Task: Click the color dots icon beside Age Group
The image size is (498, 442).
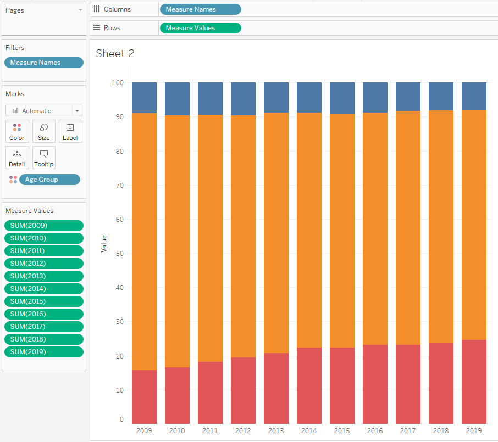Action: pos(13,180)
